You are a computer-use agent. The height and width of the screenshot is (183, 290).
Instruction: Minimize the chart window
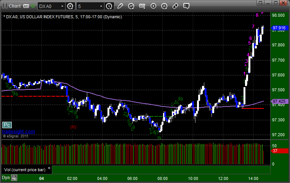268,3
